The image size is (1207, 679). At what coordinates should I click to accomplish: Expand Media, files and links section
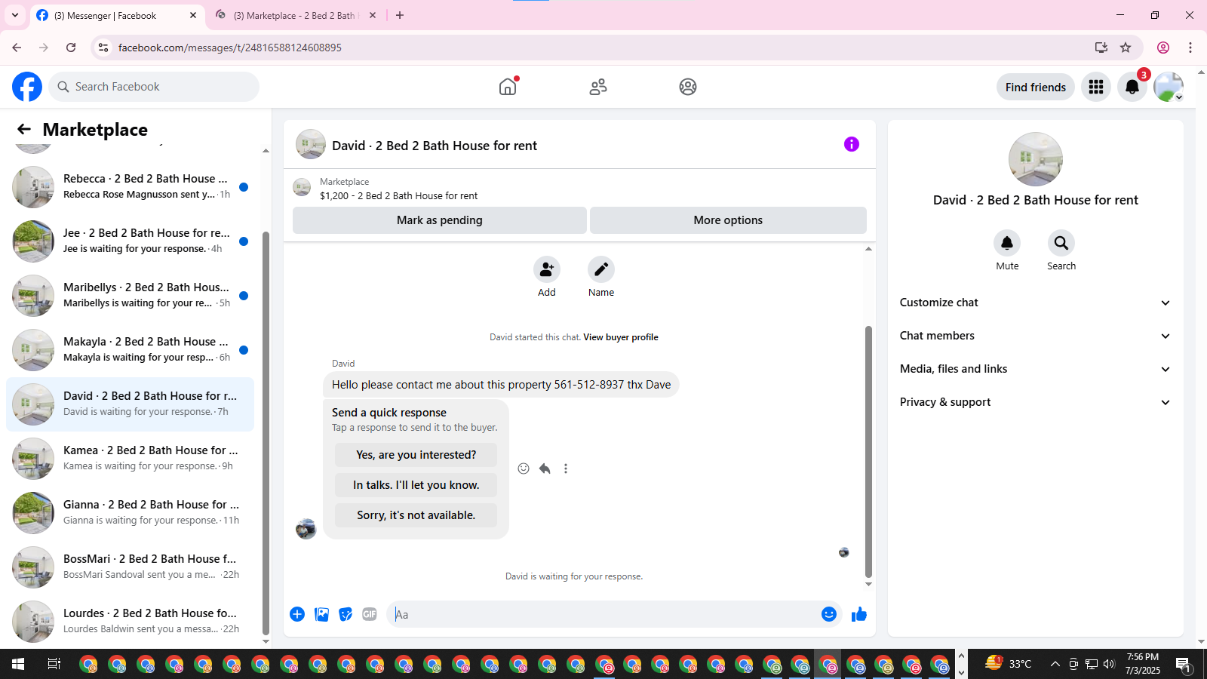click(1035, 369)
